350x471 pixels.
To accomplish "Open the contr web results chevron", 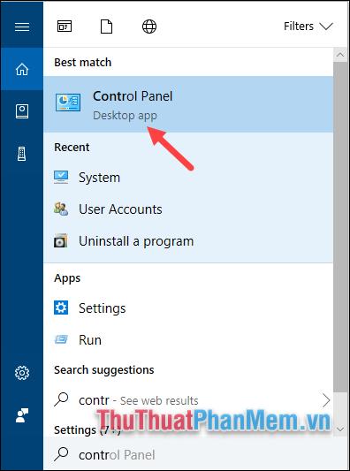I will [326, 400].
